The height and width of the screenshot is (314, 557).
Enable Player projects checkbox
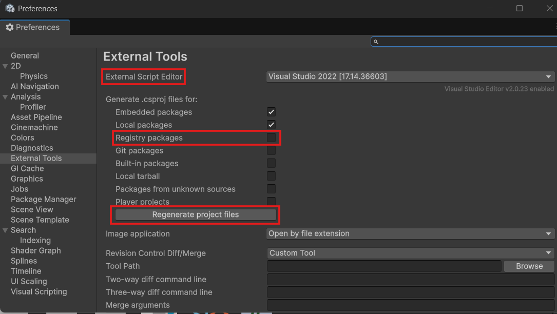tap(271, 201)
